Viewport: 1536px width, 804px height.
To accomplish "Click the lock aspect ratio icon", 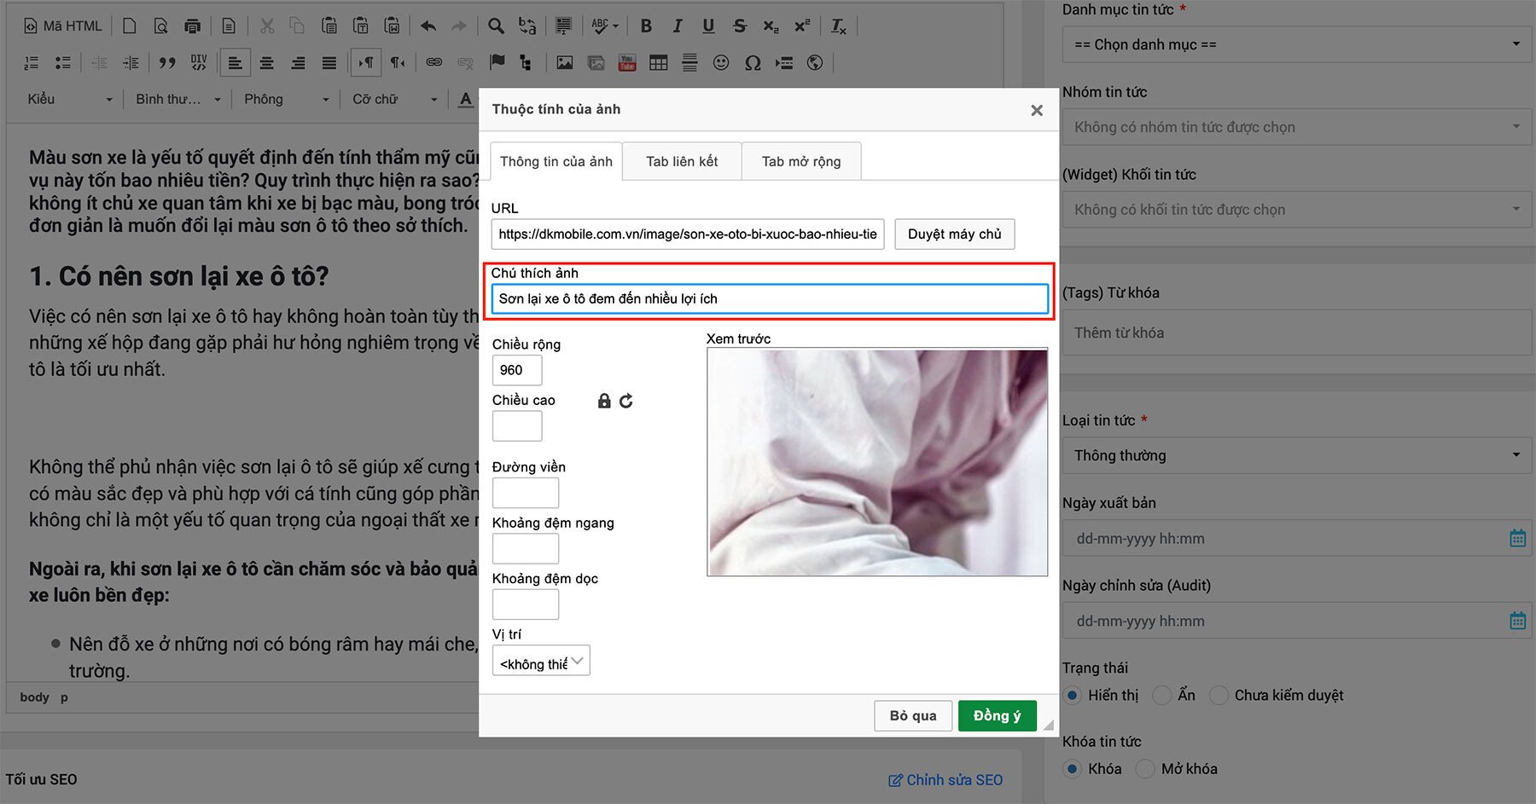I will [x=604, y=401].
